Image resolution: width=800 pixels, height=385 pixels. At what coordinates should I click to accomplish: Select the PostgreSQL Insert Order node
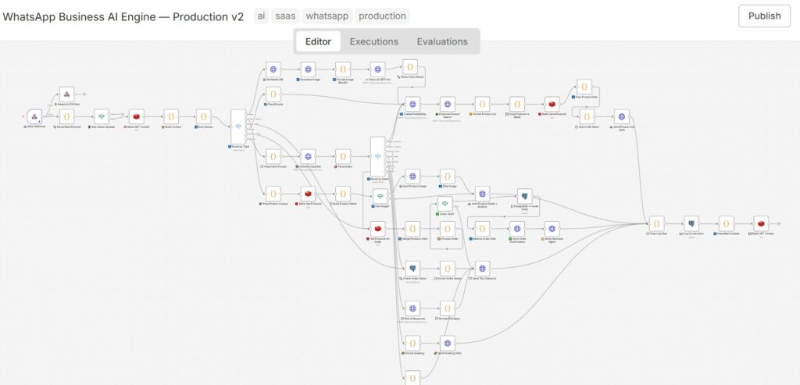pyautogui.click(x=524, y=196)
